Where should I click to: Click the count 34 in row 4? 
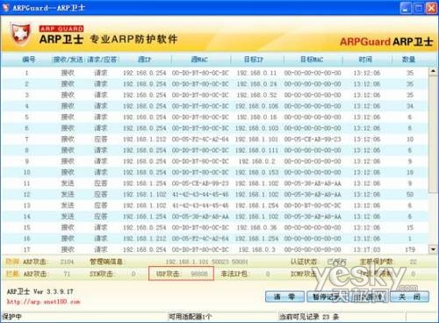[x=410, y=106]
